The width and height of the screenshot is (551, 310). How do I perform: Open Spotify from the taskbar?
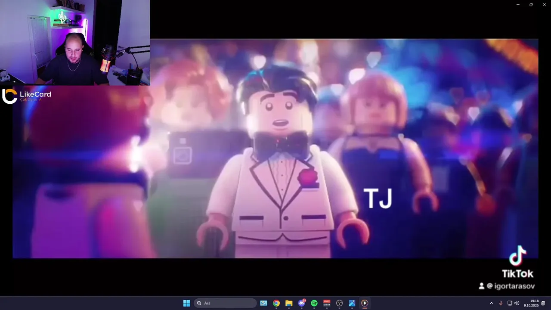click(x=314, y=303)
